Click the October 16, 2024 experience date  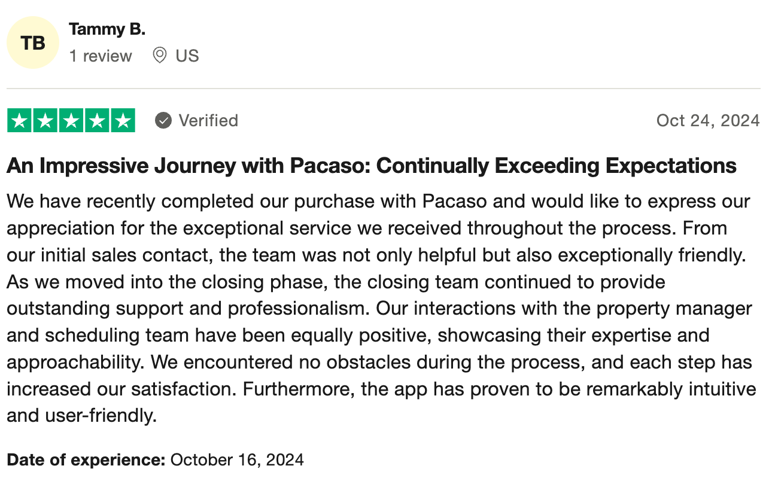point(237,460)
